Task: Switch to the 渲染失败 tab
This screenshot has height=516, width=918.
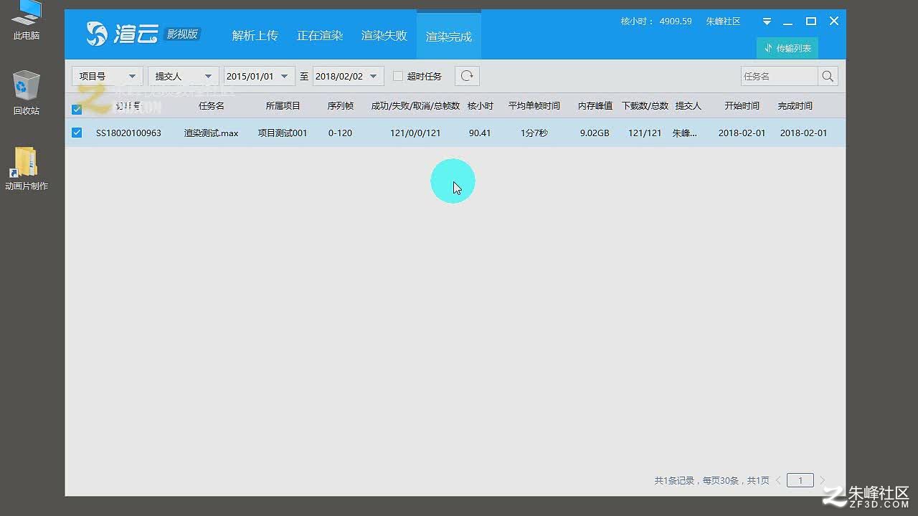Action: (384, 36)
